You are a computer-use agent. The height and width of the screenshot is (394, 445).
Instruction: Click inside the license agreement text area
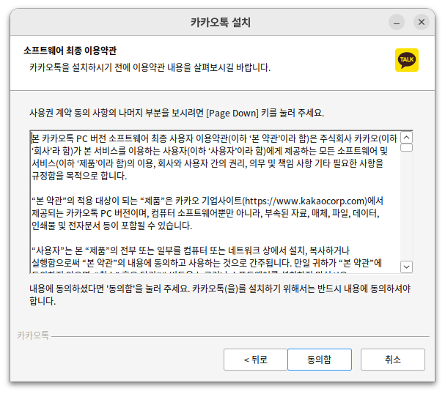pyautogui.click(x=215, y=202)
